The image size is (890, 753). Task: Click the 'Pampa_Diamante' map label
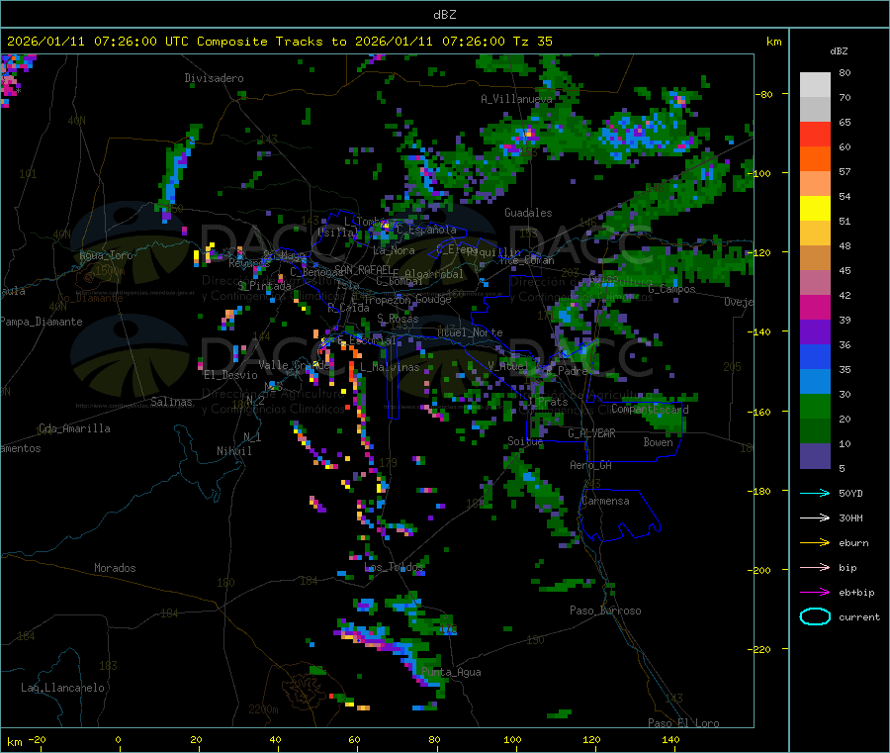42,322
